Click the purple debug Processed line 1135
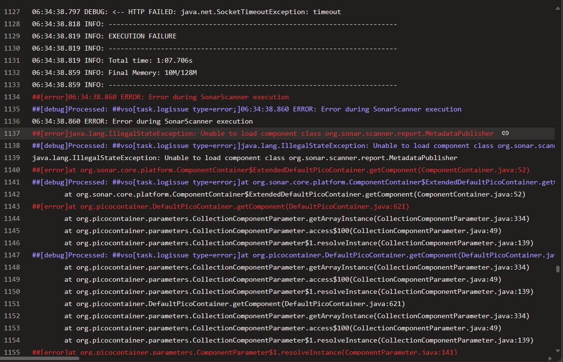 click(247, 109)
